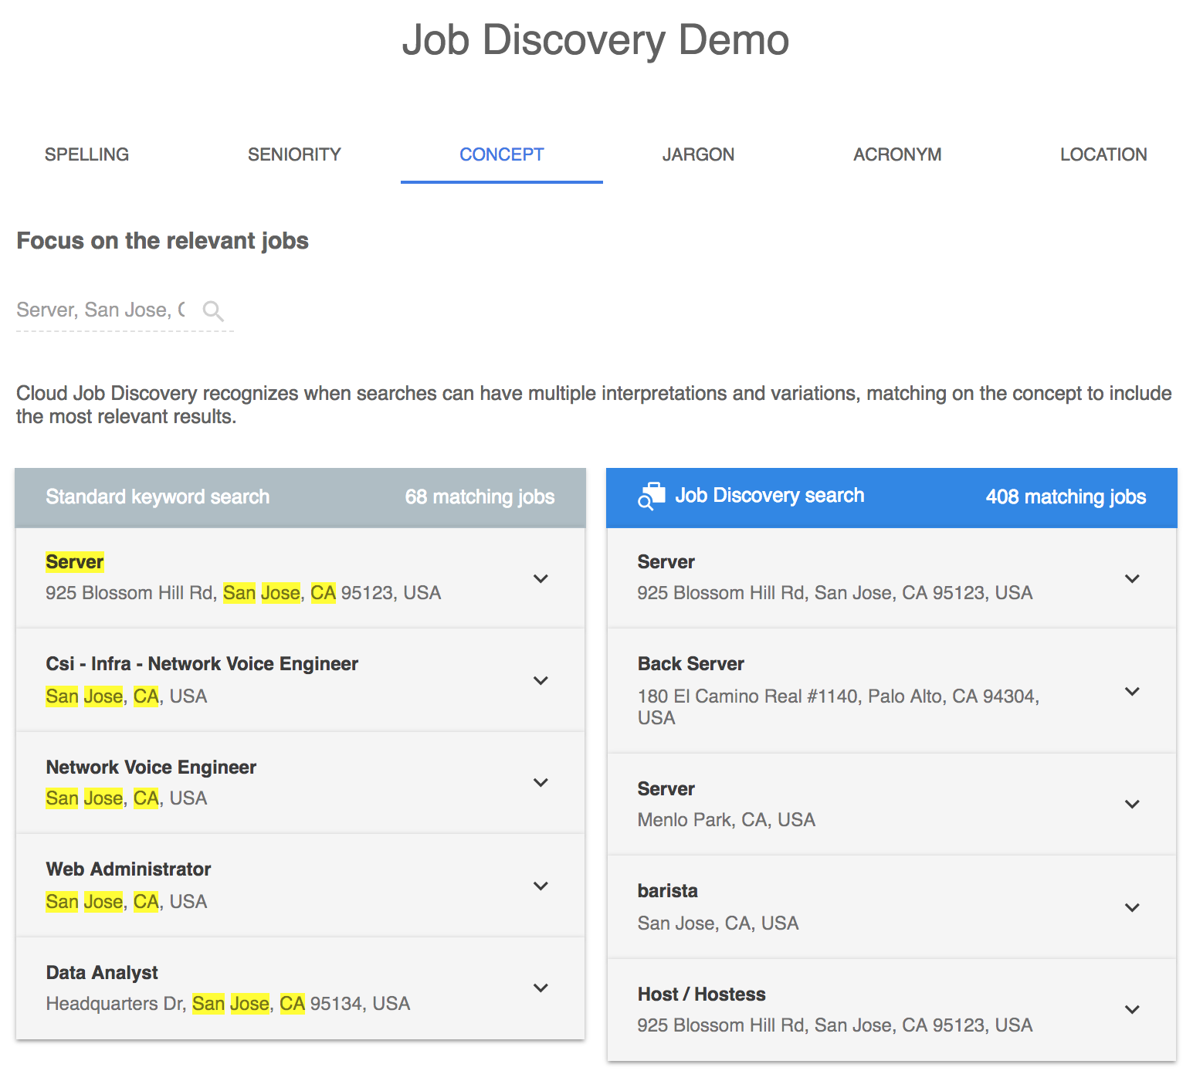Click the Host / Hostess job title
Viewport: 1193px width, 1081px height.
point(702,995)
